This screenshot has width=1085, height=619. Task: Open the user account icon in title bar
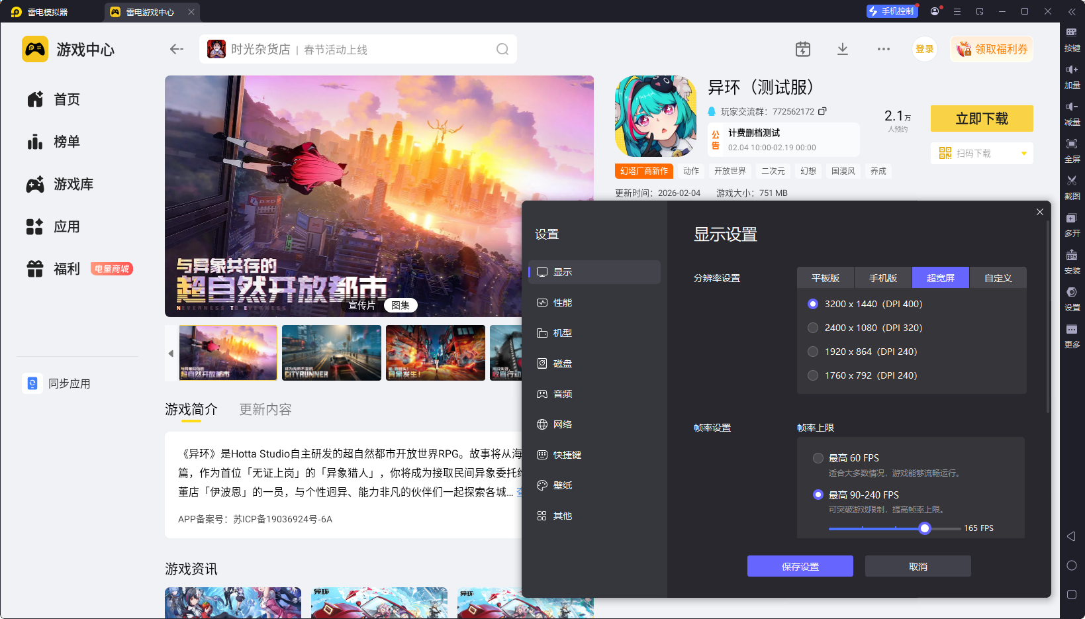click(935, 11)
